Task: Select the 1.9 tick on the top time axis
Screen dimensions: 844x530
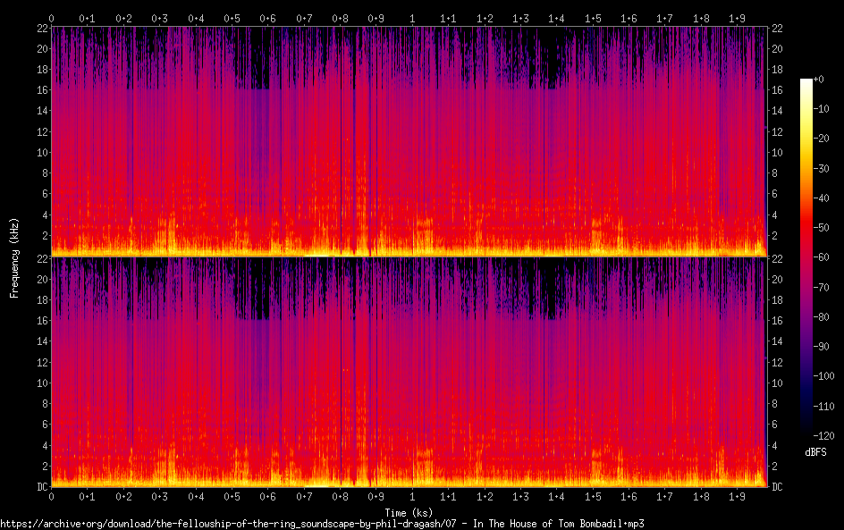Action: pos(737,18)
